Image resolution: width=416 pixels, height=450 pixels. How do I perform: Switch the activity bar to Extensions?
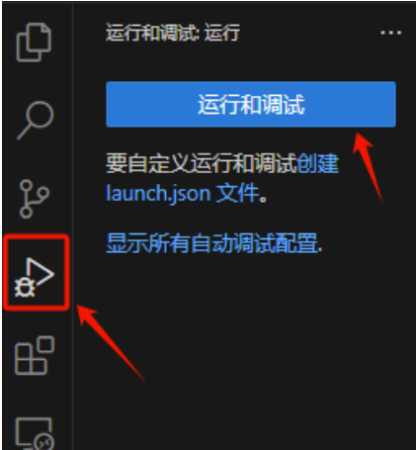[x=35, y=355]
